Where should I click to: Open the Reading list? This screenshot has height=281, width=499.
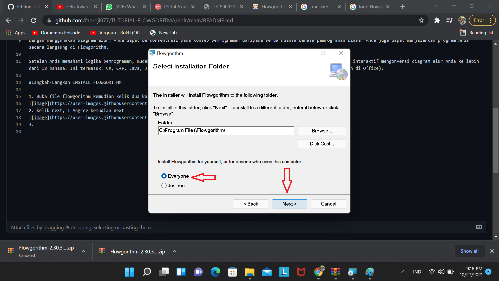(x=477, y=33)
